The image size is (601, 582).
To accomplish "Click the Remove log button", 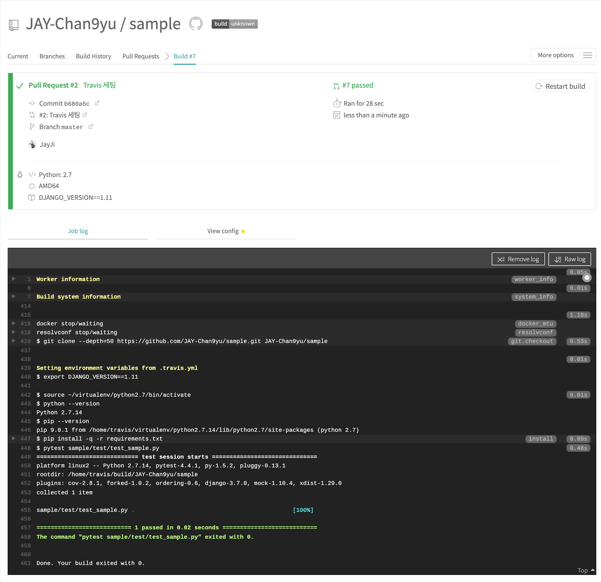I will pos(518,259).
